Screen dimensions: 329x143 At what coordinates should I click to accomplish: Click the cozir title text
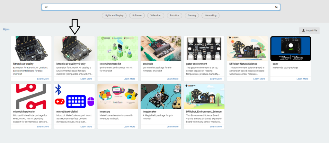pyautogui.click(x=275, y=64)
